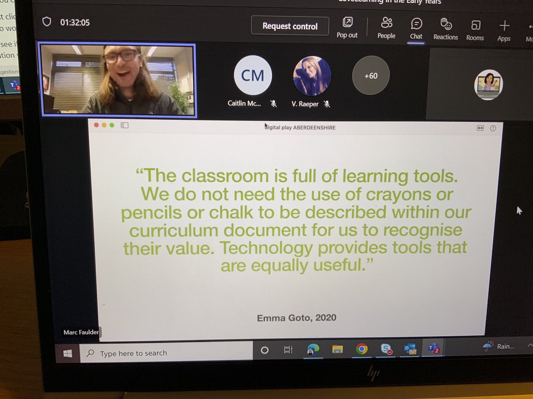Open Google Chrome from taskbar

click(362, 349)
